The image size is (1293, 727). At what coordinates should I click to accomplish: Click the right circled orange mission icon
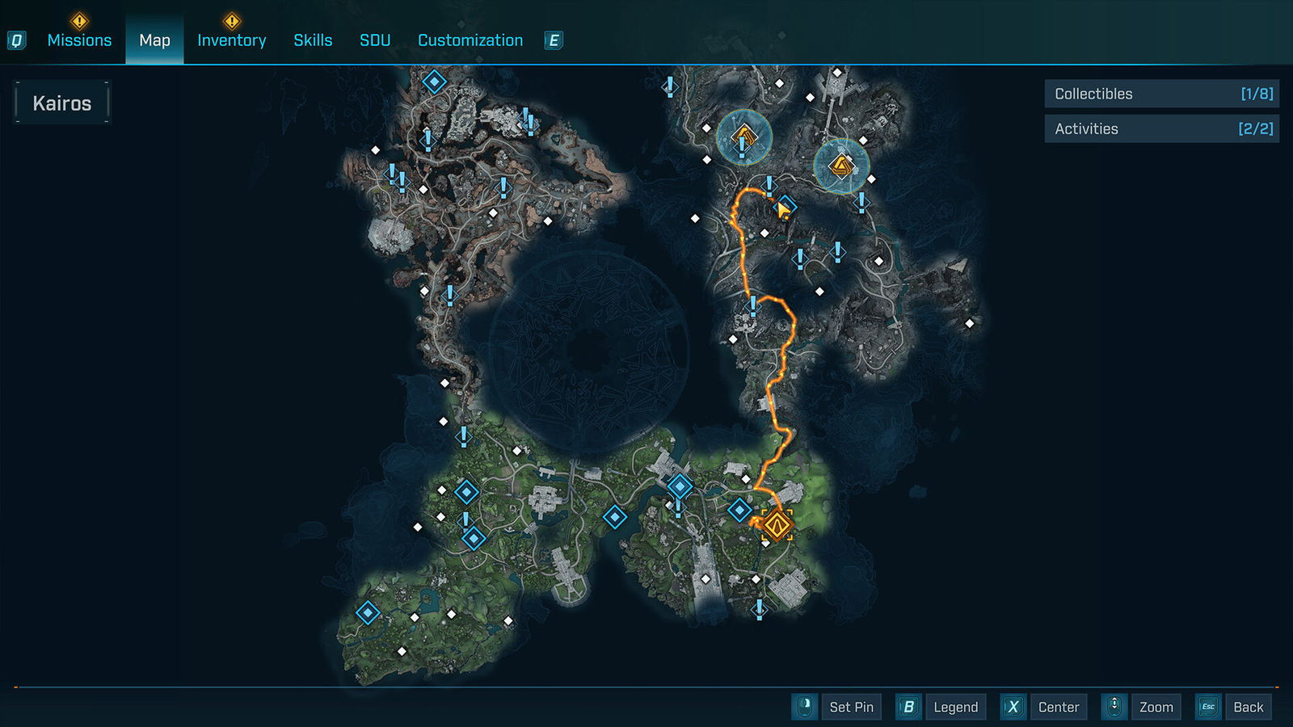841,166
